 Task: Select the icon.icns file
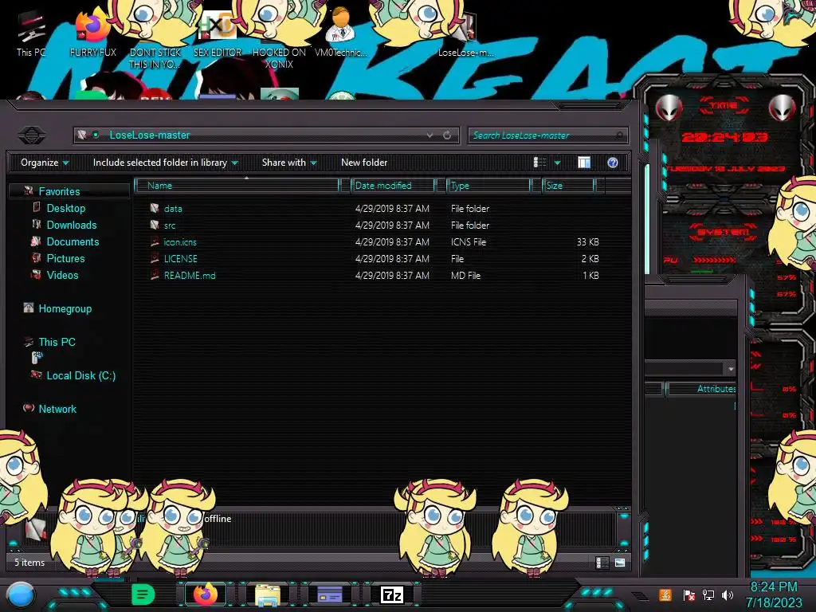click(179, 242)
